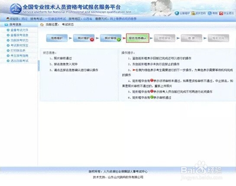Click the 一级建造师考试 exam name link
236x186 pixels.
tap(55, 19)
